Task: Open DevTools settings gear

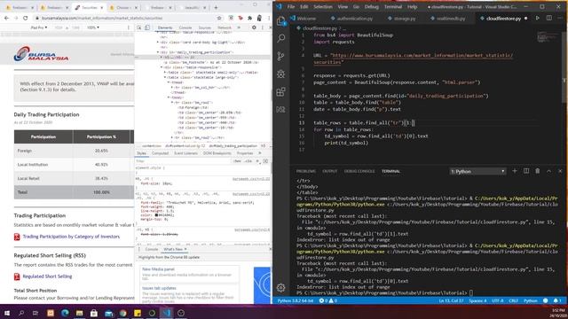Action: click(x=254, y=27)
